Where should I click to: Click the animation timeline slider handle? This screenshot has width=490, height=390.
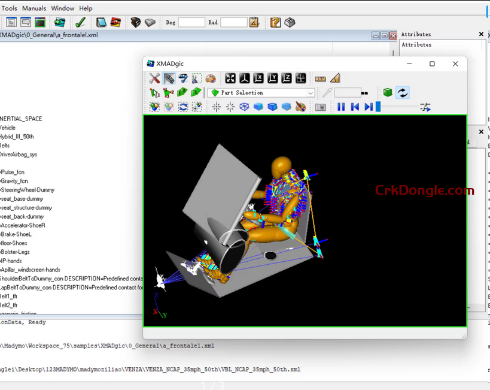point(378,107)
